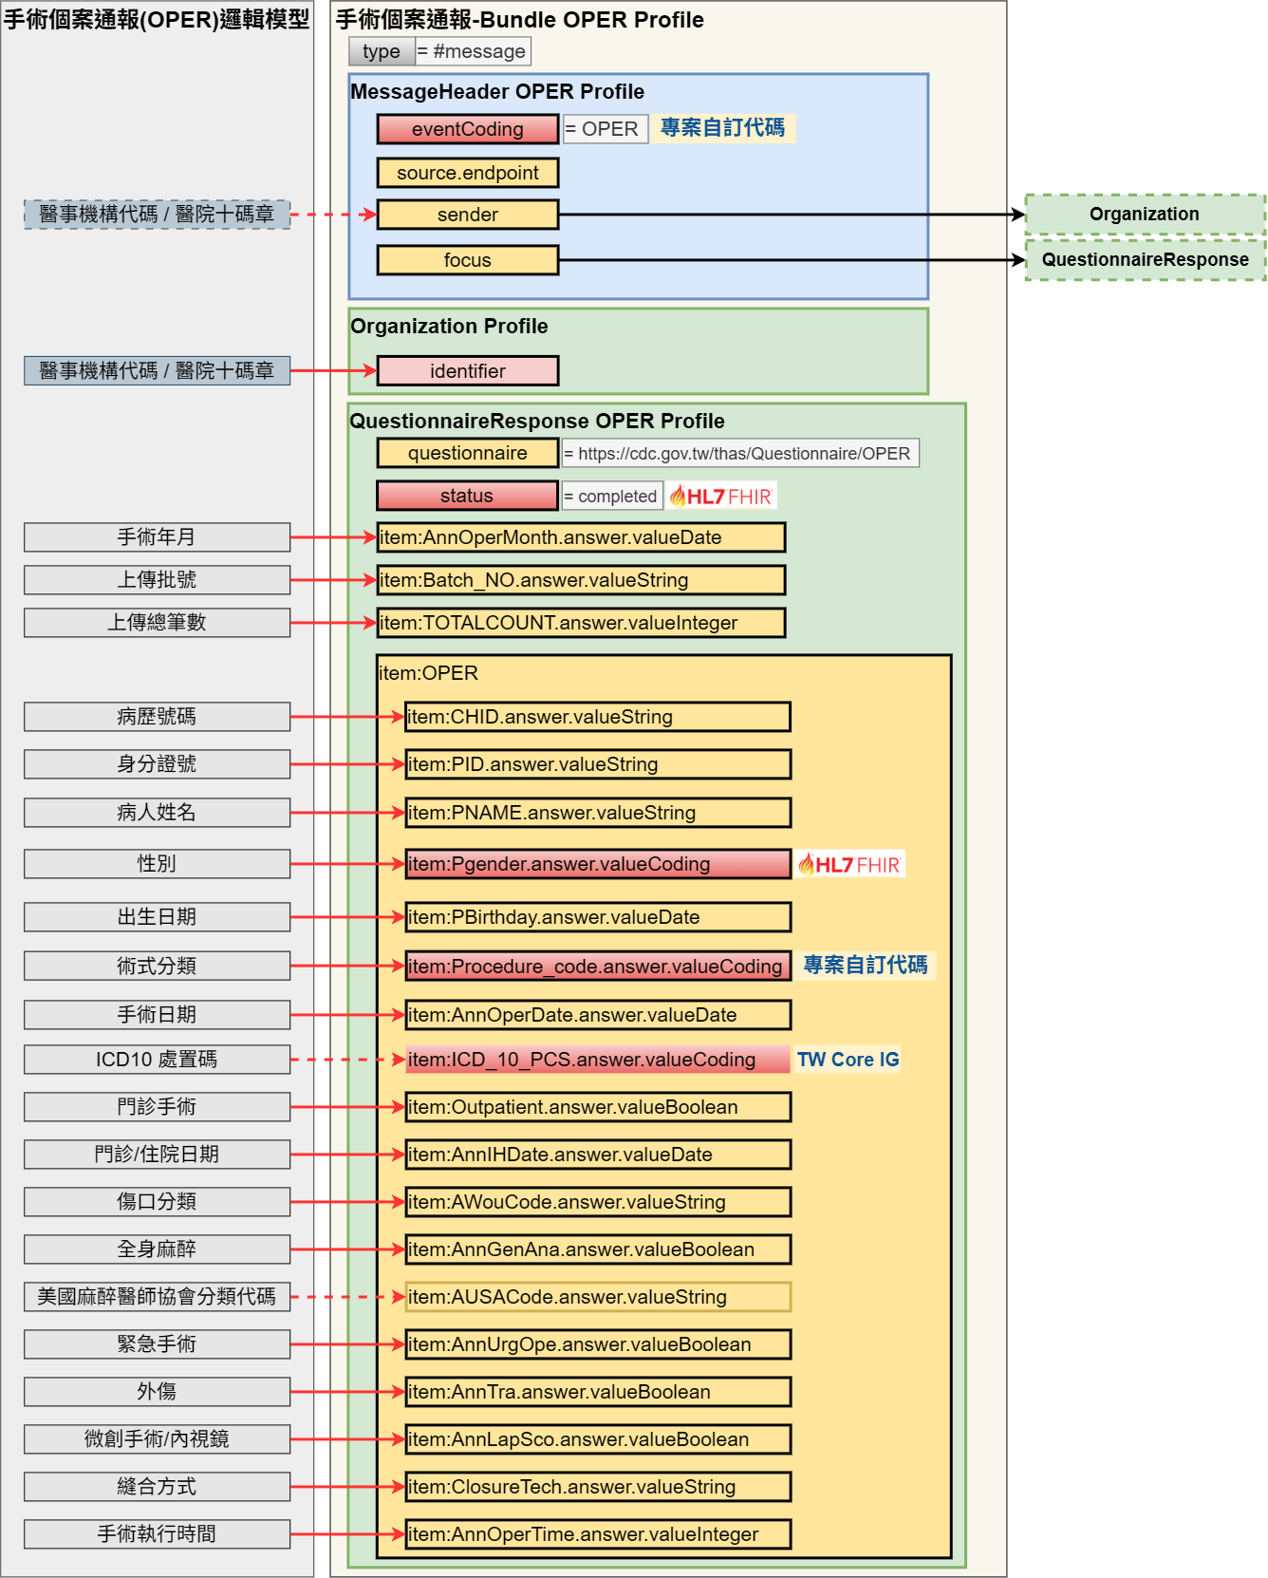Select the identifier element in Organization Profile
Image resolution: width=1268 pixels, height=1578 pixels.
(x=468, y=371)
